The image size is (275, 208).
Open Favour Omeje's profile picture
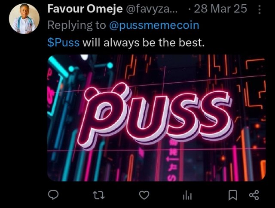(24, 19)
